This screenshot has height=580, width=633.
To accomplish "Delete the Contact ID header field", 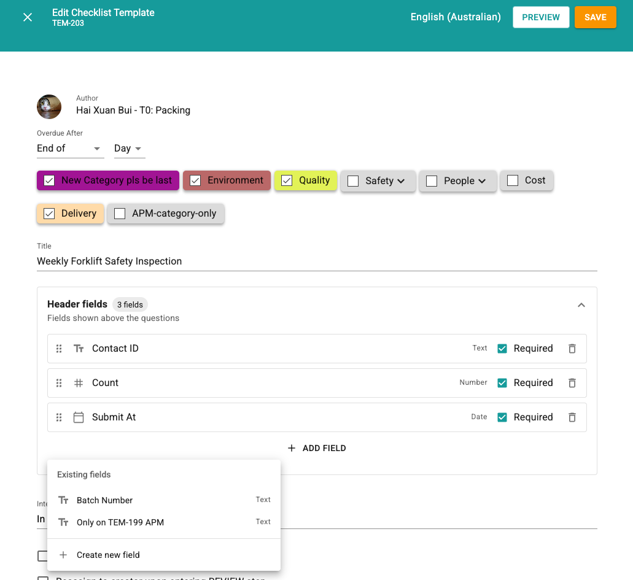I will [x=572, y=349].
